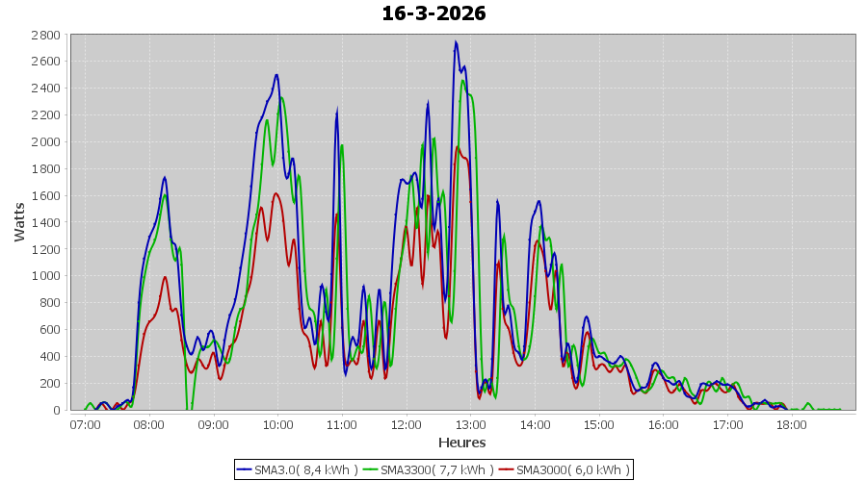The image size is (867, 481).
Task: Select the SMA3300 legend label
Action: tap(436, 470)
